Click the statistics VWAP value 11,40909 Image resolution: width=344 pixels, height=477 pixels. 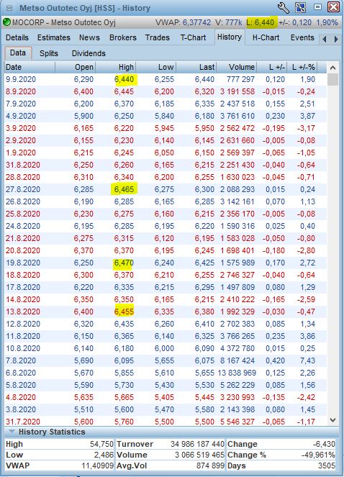pos(97,465)
